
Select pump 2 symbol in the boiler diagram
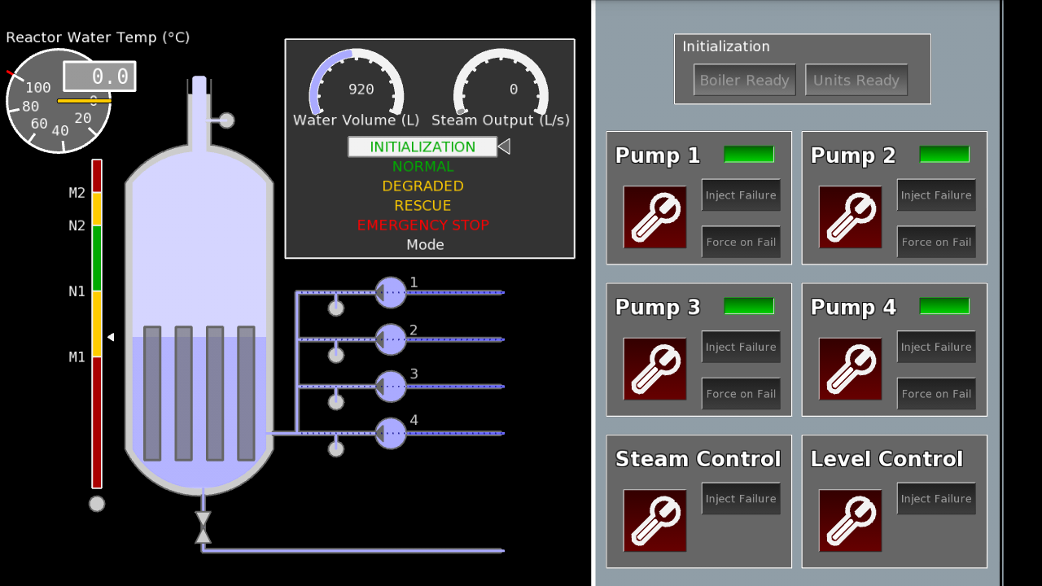coord(391,339)
